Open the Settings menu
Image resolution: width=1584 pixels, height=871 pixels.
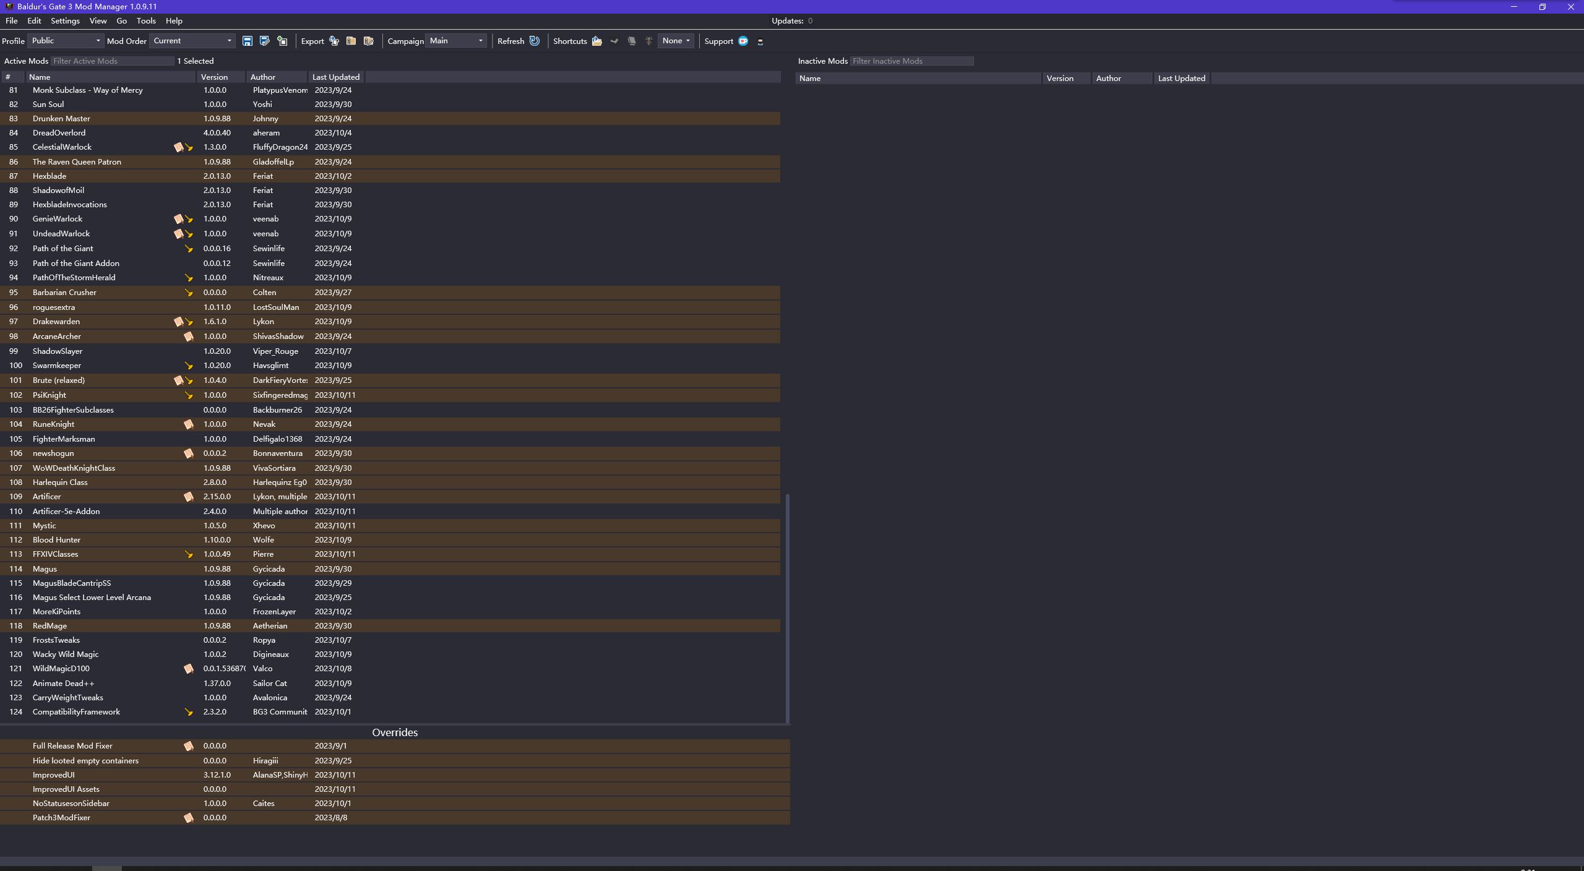(x=65, y=21)
